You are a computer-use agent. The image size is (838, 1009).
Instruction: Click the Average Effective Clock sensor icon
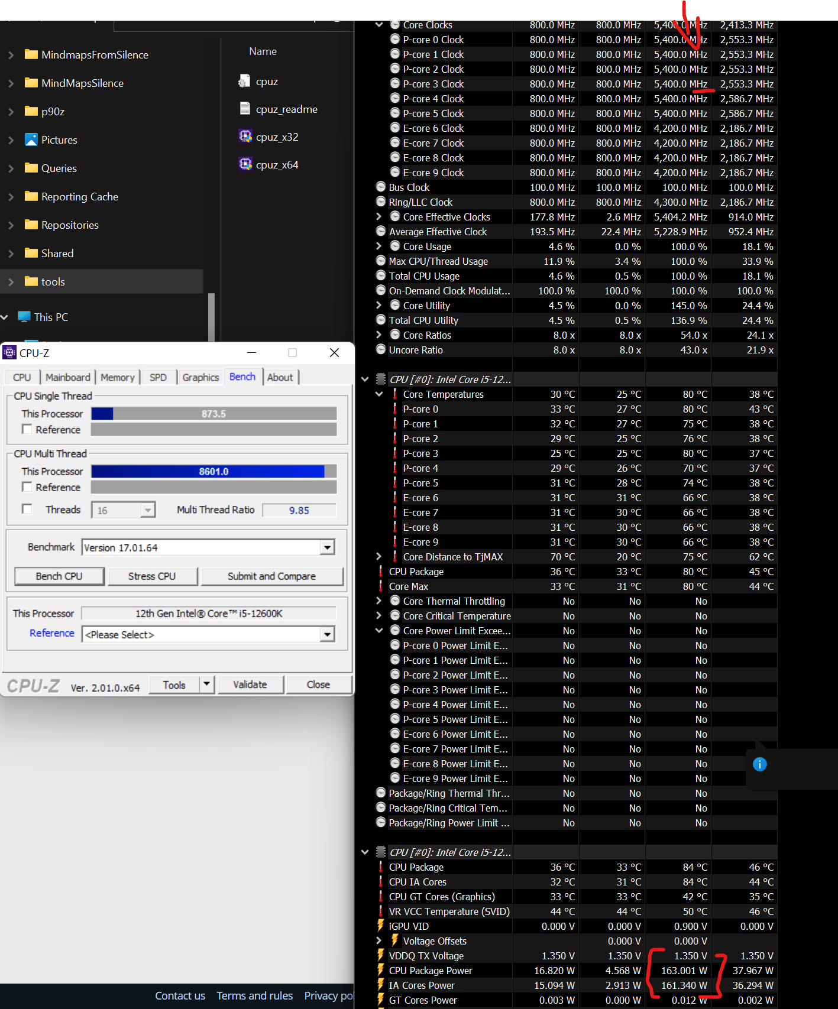(x=381, y=231)
